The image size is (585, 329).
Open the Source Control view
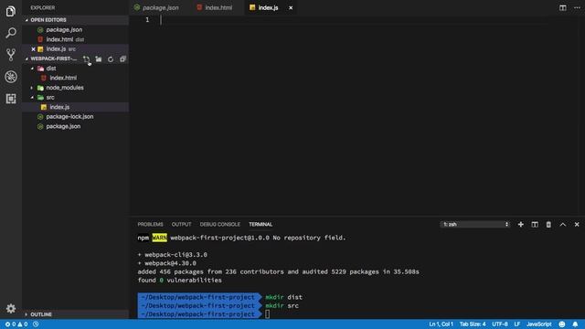[11, 55]
